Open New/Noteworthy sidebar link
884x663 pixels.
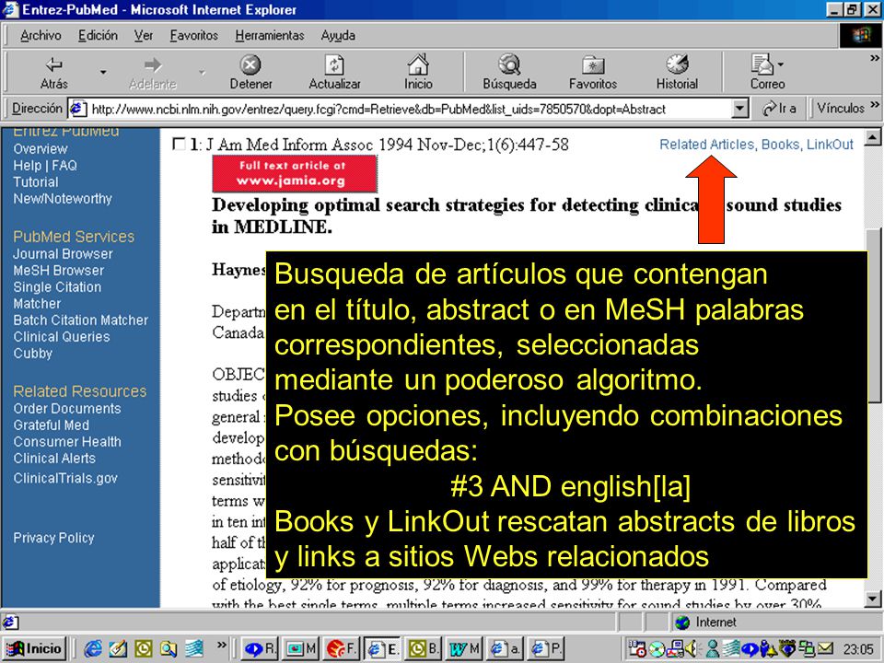pos(63,199)
